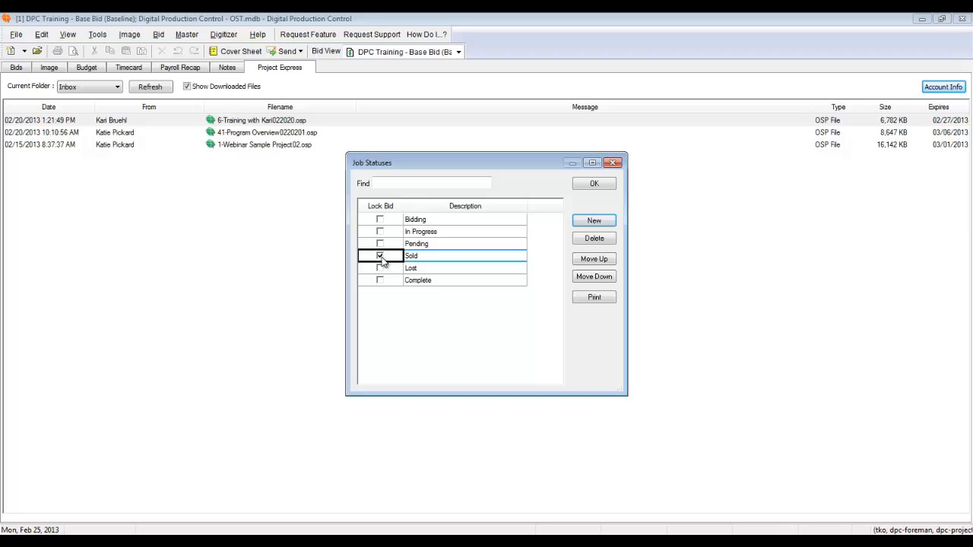Click the Undo arrow icon
The width and height of the screenshot is (973, 547).
pos(178,51)
